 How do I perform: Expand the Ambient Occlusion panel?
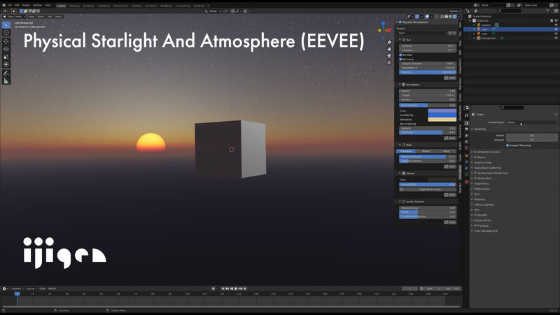pos(472,152)
